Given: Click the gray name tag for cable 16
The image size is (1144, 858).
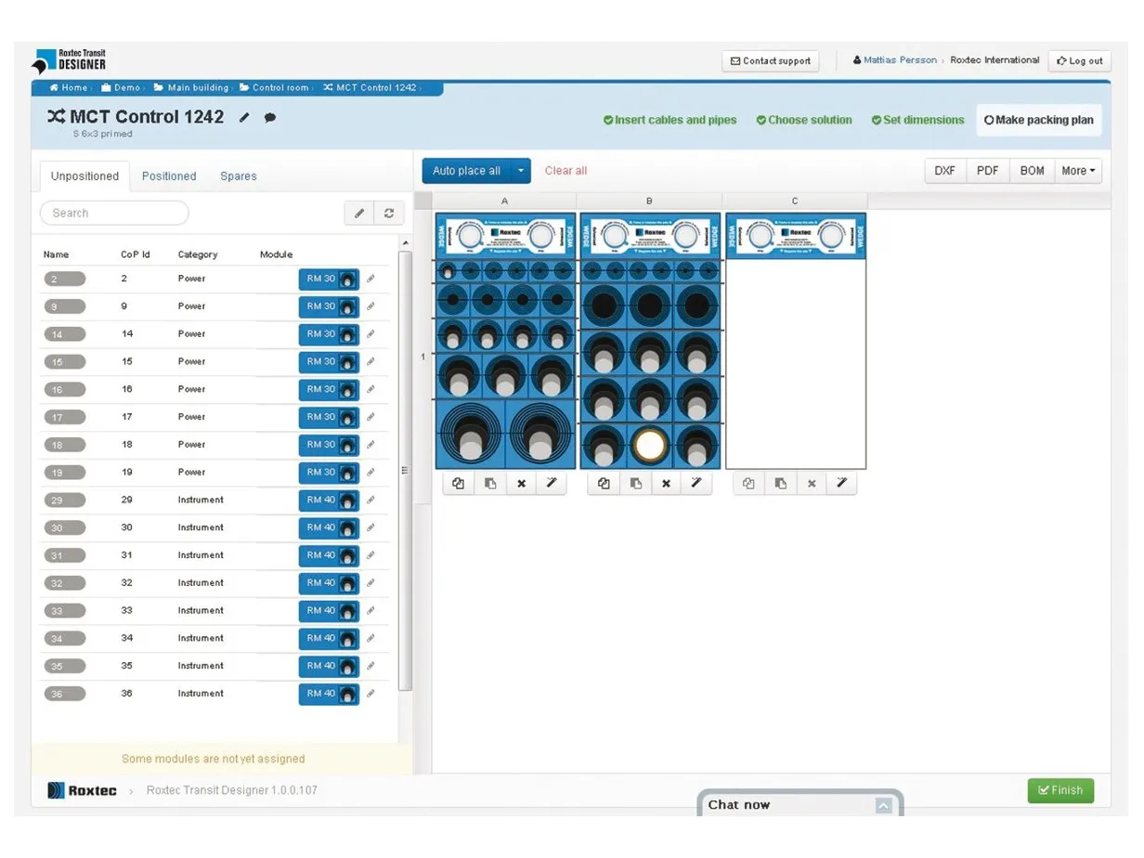Looking at the screenshot, I should pos(64,389).
